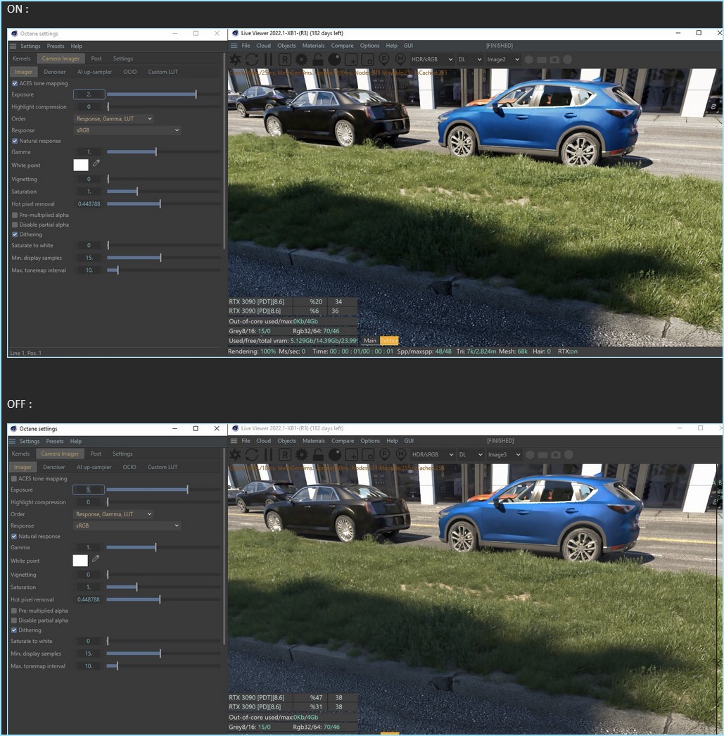The height and width of the screenshot is (736, 724).
Task: Click restart render arrows icon in upper Live Viewer
Action: 252,60
